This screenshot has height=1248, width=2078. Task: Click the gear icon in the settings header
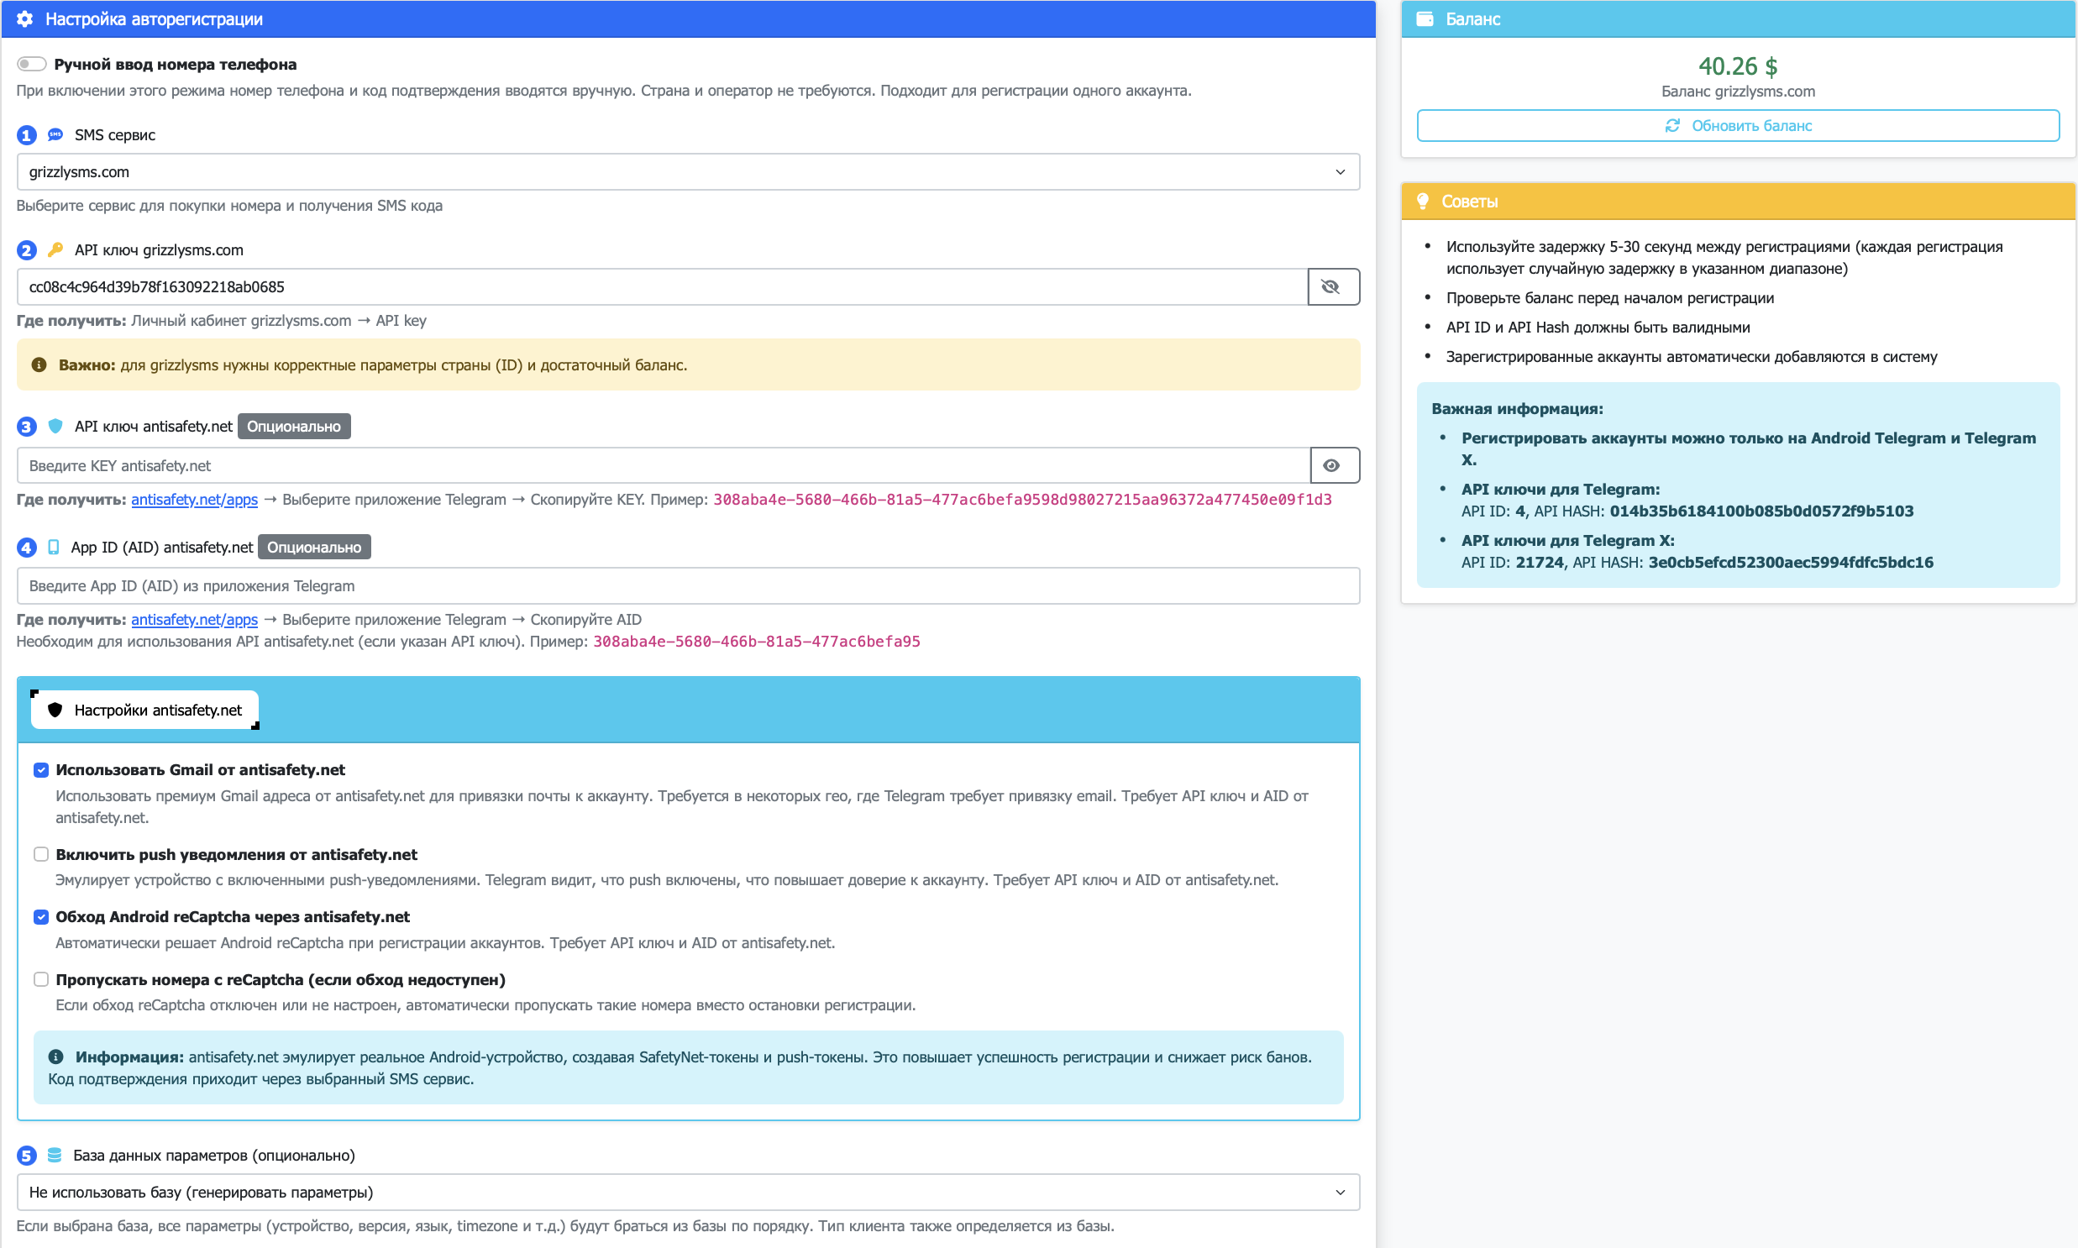[24, 18]
